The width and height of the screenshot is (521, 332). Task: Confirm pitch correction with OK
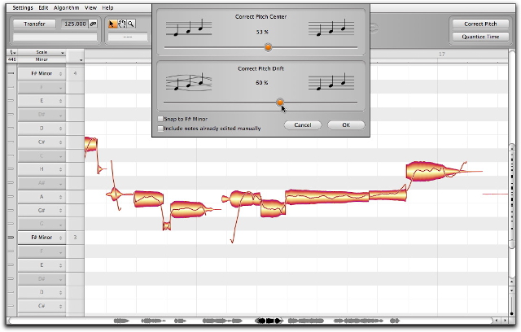coord(346,124)
